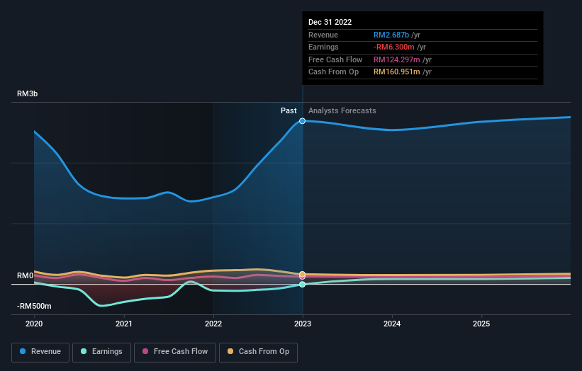
Task: Click the orange Cash From Op legend dot
Action: coord(230,351)
